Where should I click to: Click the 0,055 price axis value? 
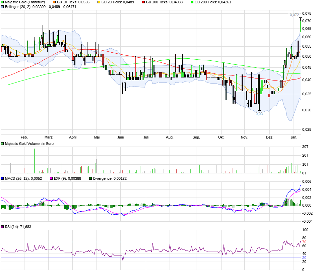click(307, 46)
